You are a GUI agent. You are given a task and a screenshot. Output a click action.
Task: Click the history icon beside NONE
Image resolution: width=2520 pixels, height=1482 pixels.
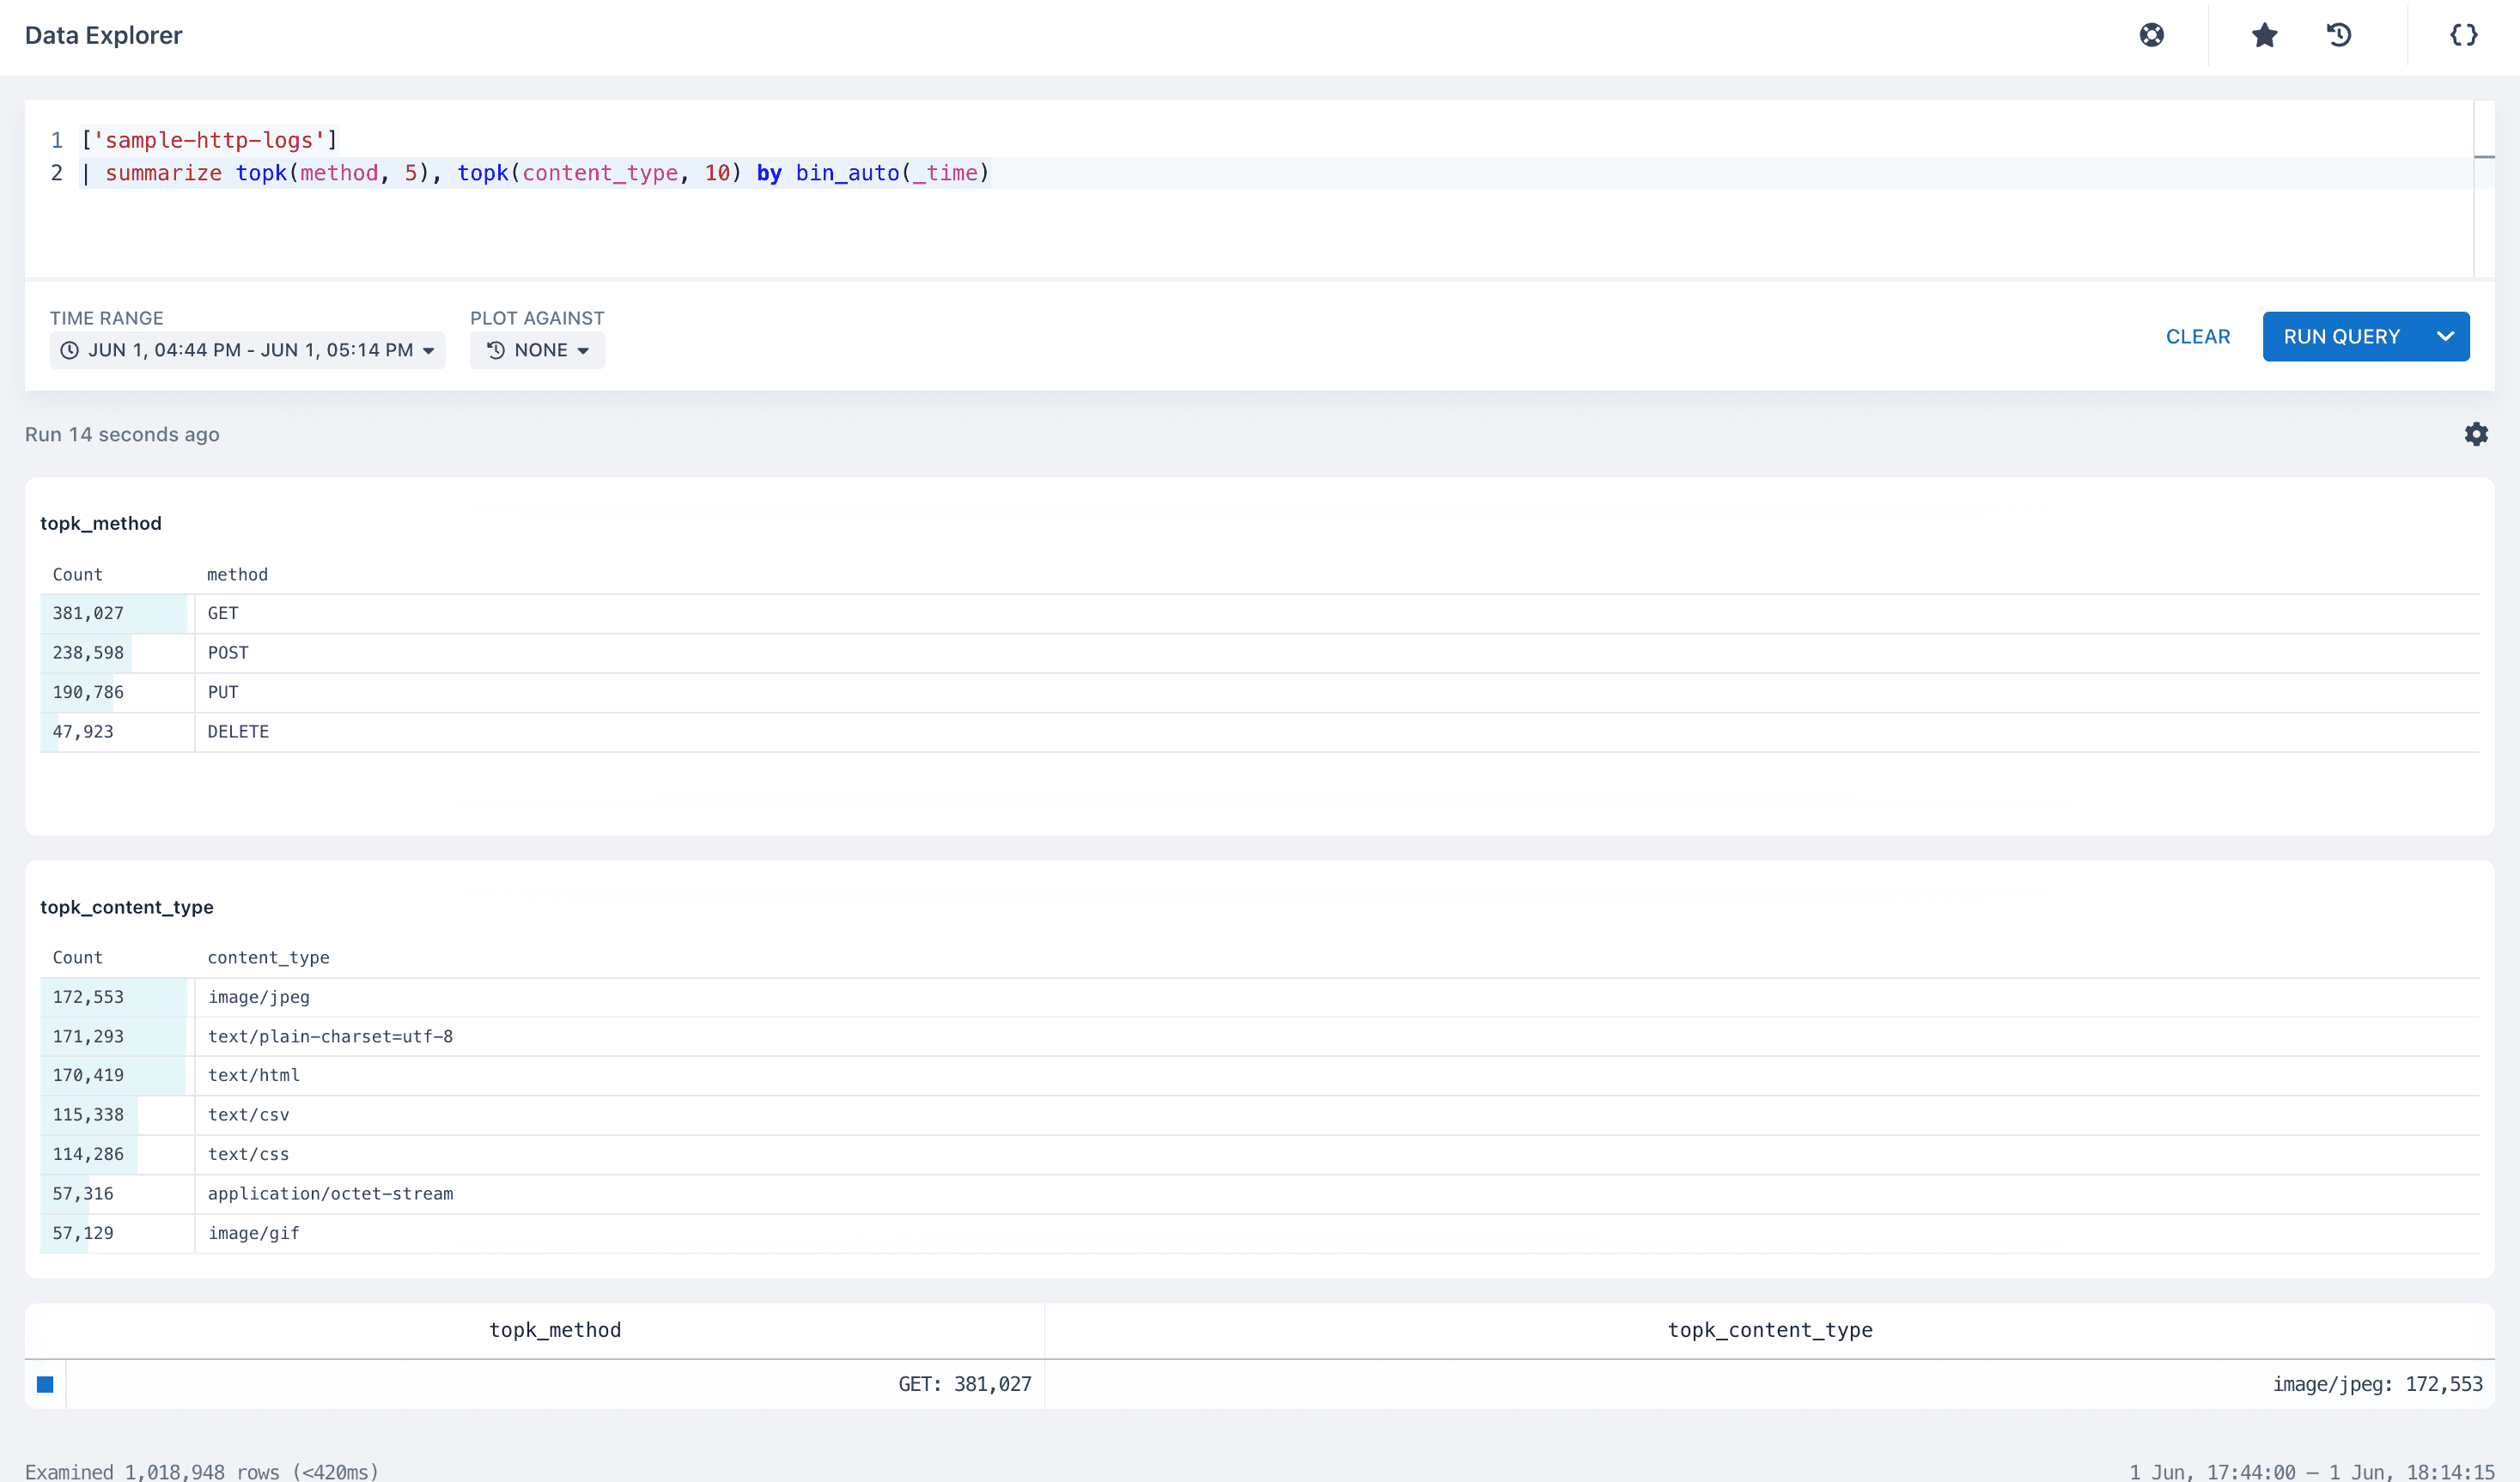495,350
